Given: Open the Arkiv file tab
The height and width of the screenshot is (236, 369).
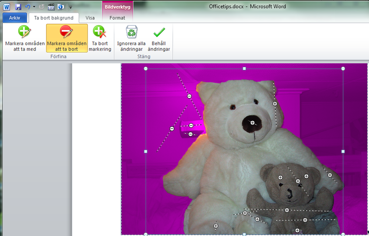Looking at the screenshot, I should tap(14, 18).
